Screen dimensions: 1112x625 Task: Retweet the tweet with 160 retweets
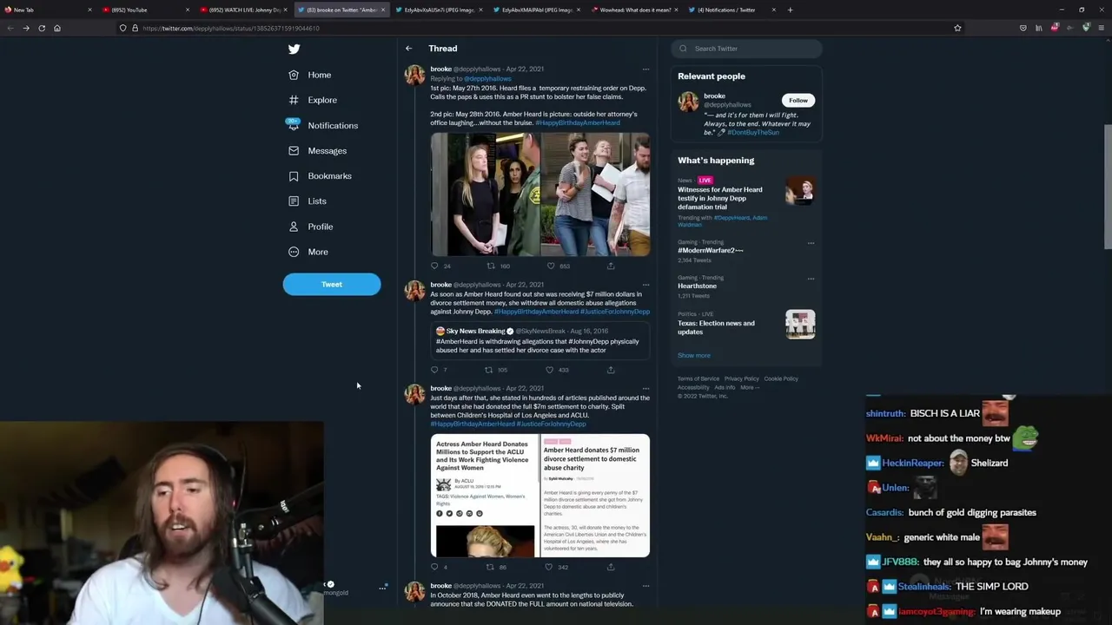point(491,266)
